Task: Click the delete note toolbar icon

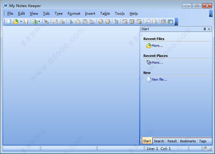Action: 139,22
